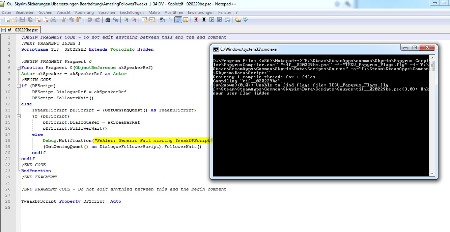Viewport: 450px width, 232px height.
Task: Toggle show all characters pilcrow button
Action: 170,20
